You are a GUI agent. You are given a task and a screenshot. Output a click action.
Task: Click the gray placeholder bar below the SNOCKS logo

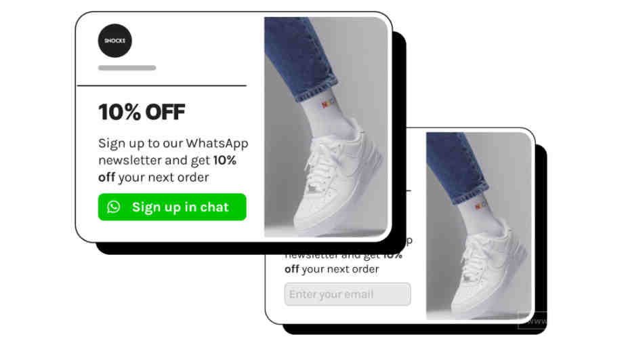[x=127, y=68]
